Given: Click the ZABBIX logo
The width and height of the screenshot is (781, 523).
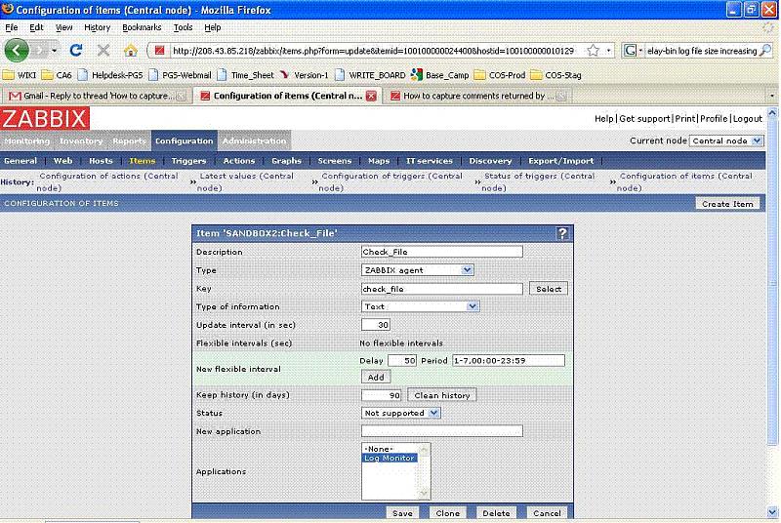Looking at the screenshot, I should pos(45,118).
